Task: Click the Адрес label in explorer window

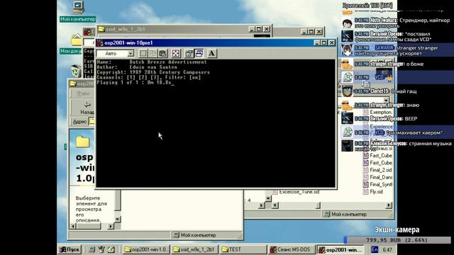Action: 79,122
